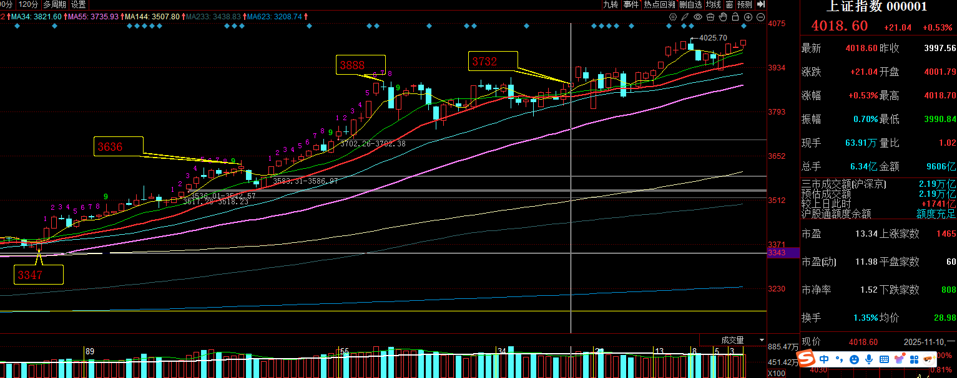The width and height of the screenshot is (957, 378).
Task: Click the 3888 price annotation box
Action: 361,65
